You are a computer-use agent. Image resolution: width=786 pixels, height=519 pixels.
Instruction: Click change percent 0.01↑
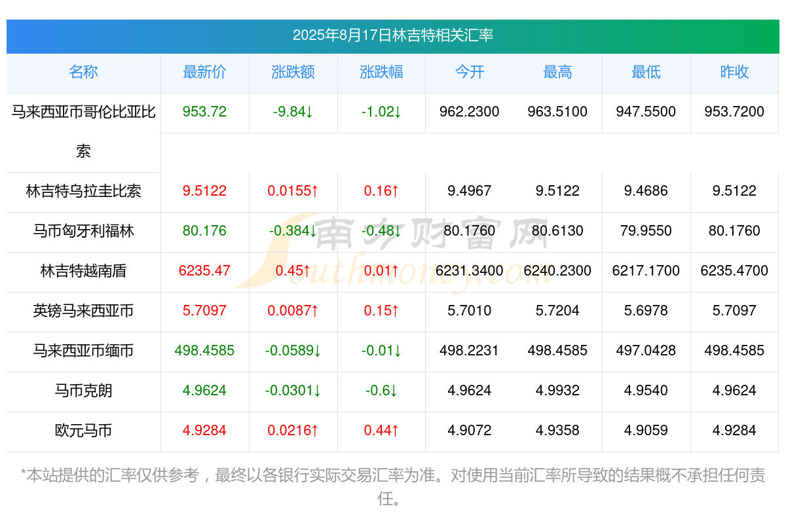381,271
